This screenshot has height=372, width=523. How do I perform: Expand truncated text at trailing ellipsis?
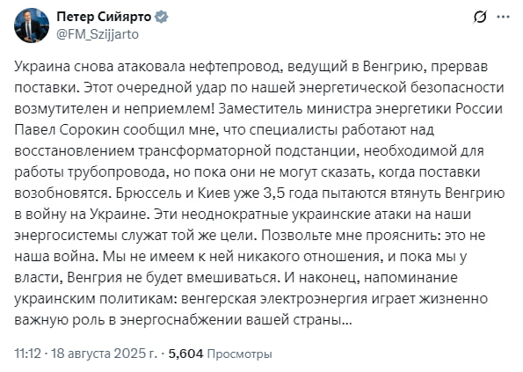coord(347,320)
